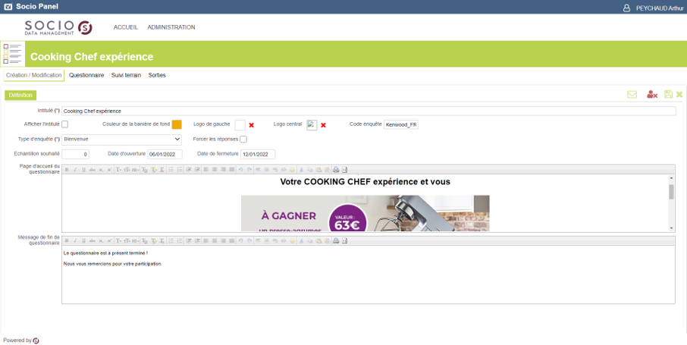
Task: Toggle bold in the welcome page editor
Action: pyautogui.click(x=67, y=170)
